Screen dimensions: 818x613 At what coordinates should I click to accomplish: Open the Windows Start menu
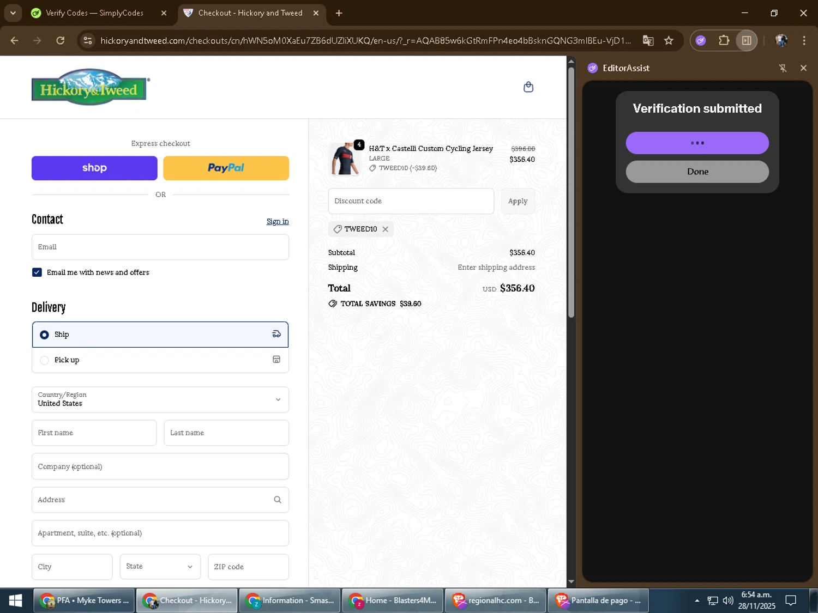tap(15, 600)
